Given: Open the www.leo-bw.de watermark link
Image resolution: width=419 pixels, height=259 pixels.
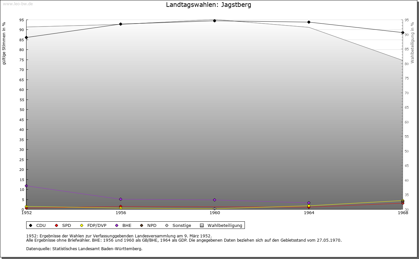Looking at the screenshot, I should pyautogui.click(x=17, y=4).
